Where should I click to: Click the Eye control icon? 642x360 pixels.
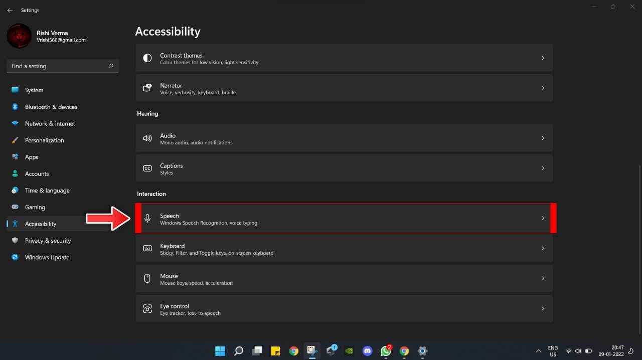(147, 309)
